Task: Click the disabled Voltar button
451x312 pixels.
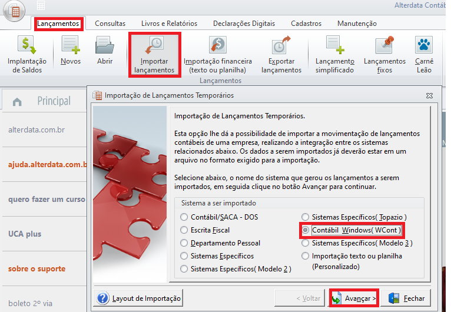Action: point(300,298)
